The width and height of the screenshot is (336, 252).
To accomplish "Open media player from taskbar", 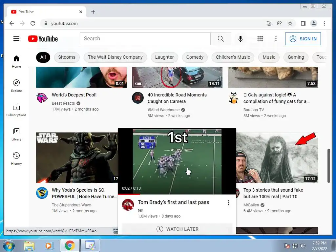I will [x=49, y=245].
